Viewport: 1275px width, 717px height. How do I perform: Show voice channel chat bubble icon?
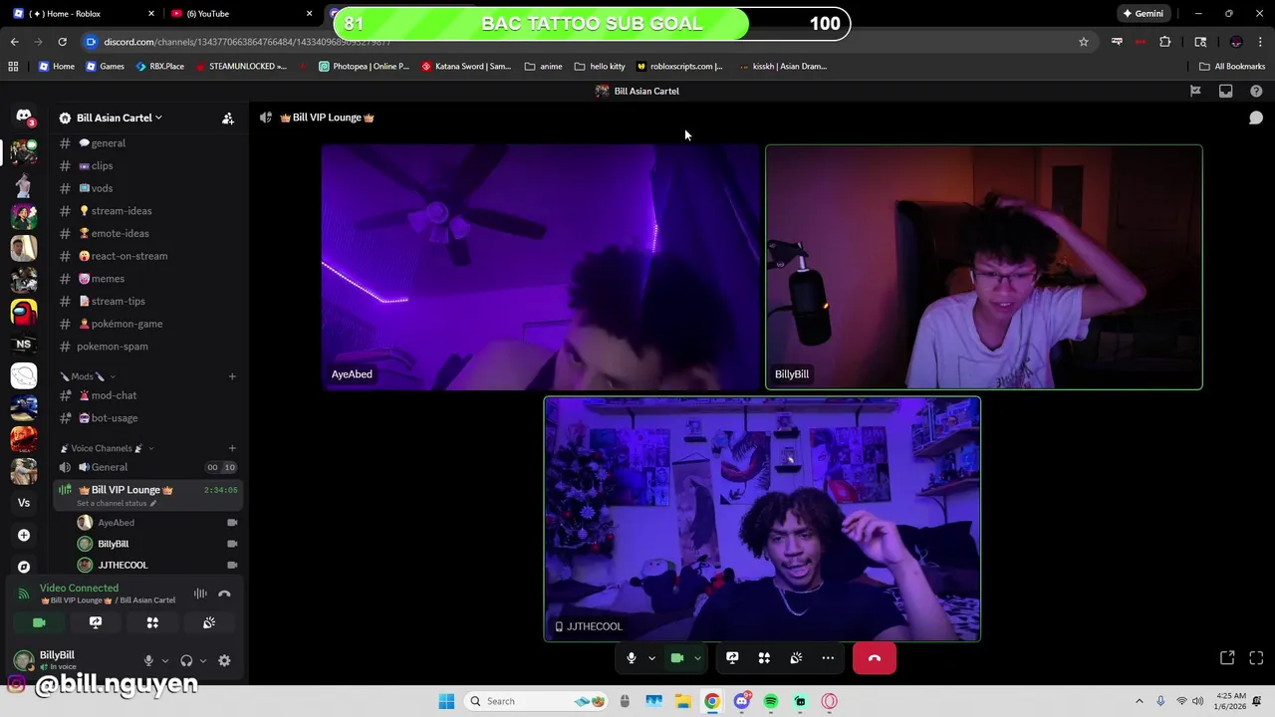pos(1256,118)
